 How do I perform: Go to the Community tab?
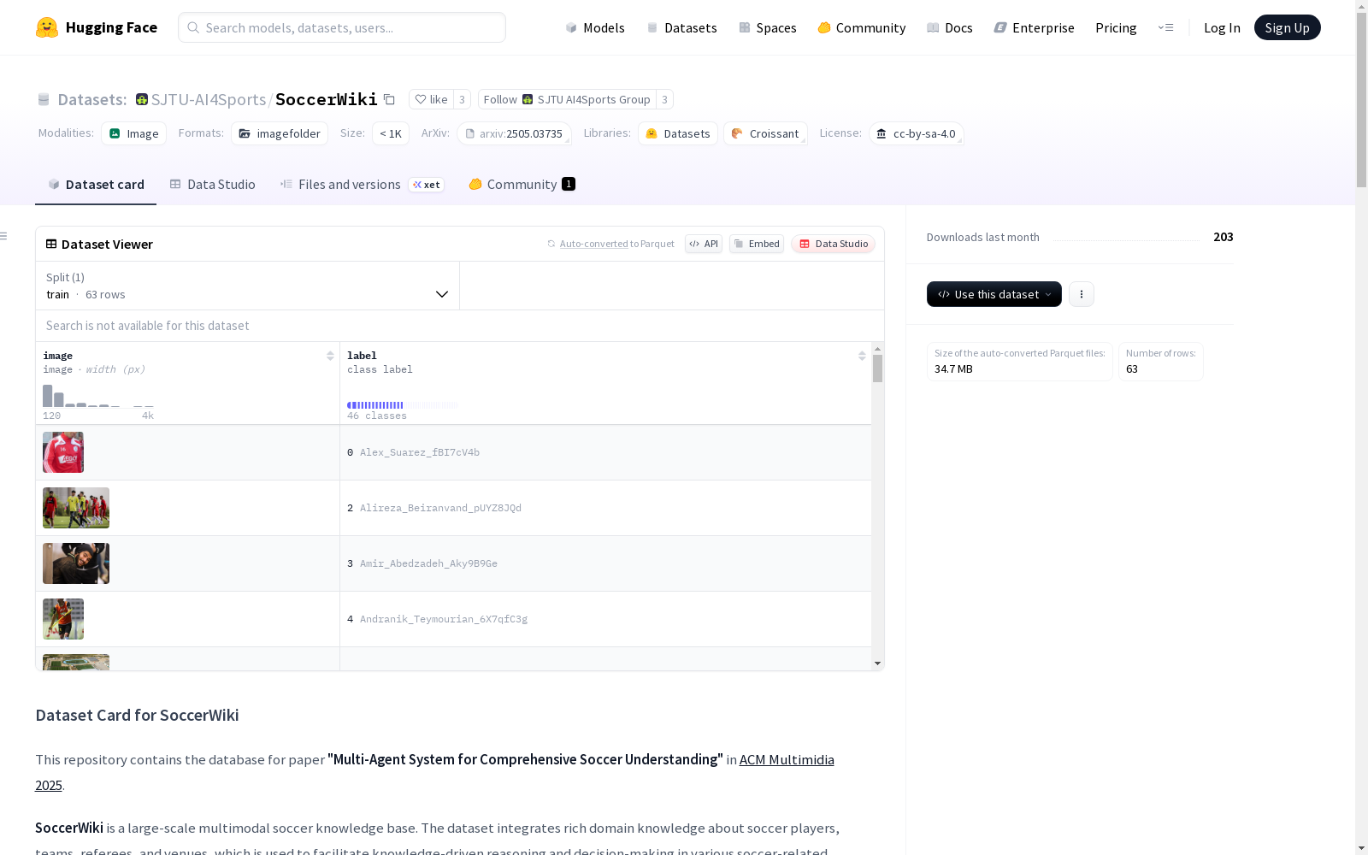(522, 185)
